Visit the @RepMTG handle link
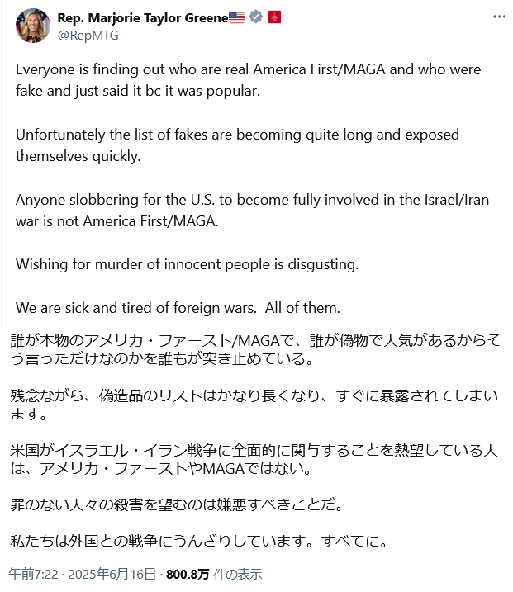Screen dimensions: 513x592 click(88, 36)
